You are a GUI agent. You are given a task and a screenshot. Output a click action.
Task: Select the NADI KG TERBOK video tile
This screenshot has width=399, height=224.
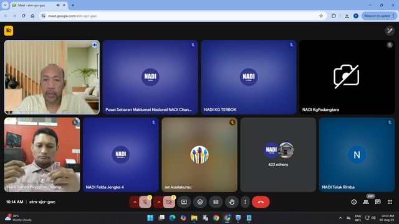click(249, 77)
